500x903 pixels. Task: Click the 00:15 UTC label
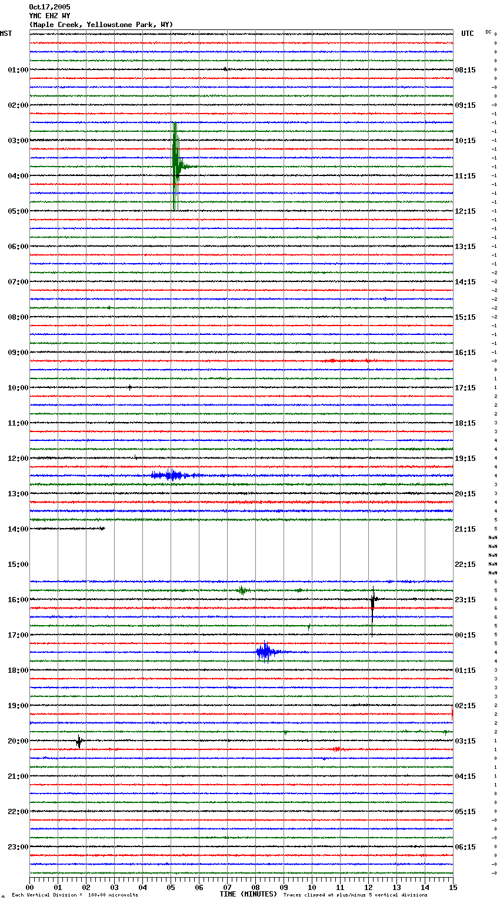click(x=465, y=635)
